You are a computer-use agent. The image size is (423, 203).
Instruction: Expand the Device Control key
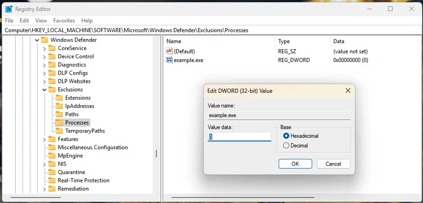click(45, 57)
